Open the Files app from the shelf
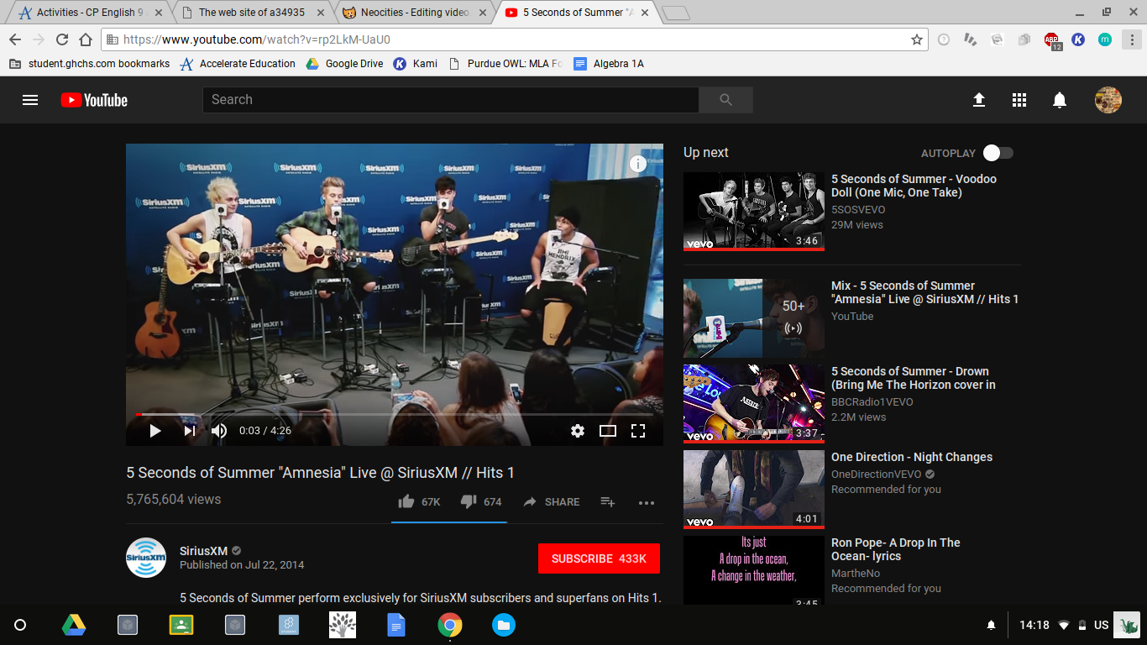This screenshot has width=1147, height=645. [x=504, y=625]
